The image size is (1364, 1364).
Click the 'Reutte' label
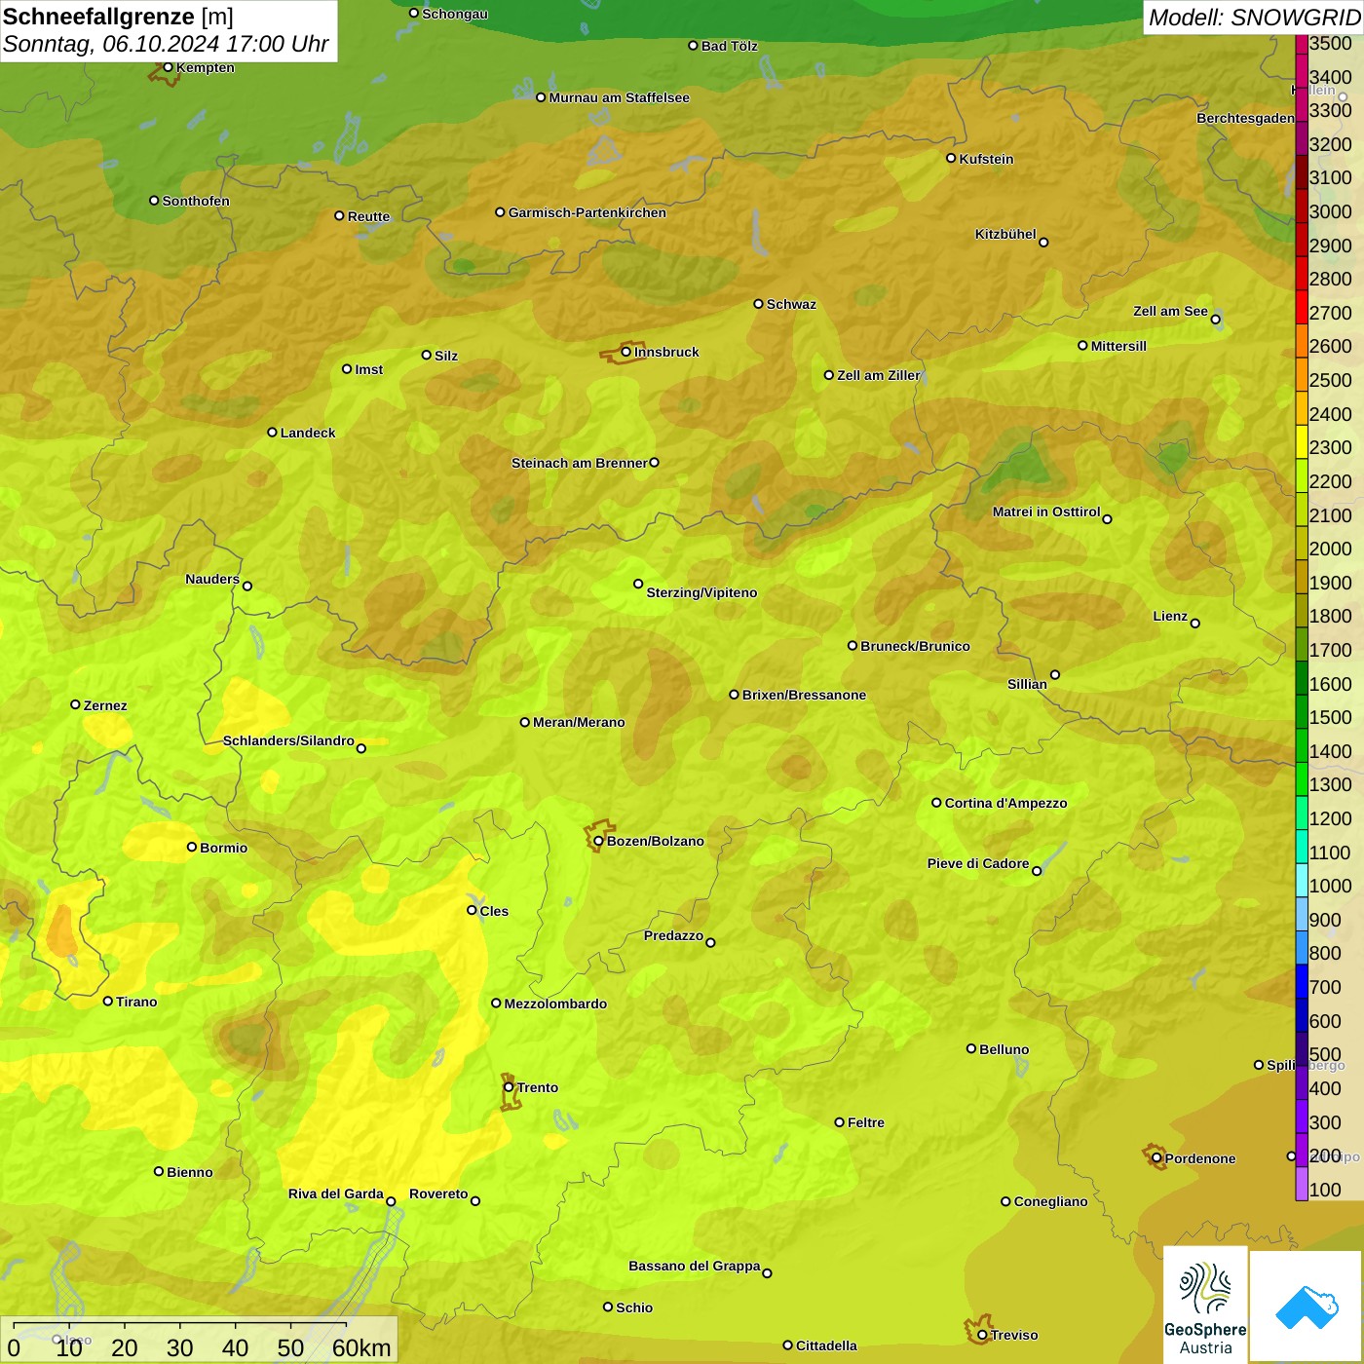[x=368, y=216]
